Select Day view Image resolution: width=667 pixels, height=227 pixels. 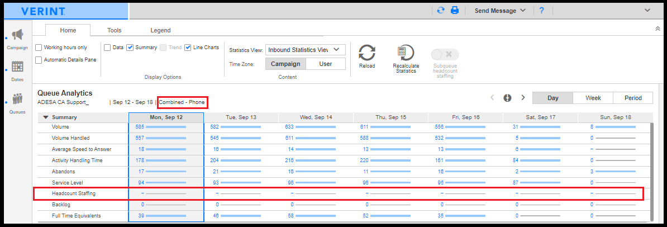click(552, 98)
